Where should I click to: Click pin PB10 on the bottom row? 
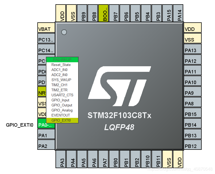(x=147, y=160)
